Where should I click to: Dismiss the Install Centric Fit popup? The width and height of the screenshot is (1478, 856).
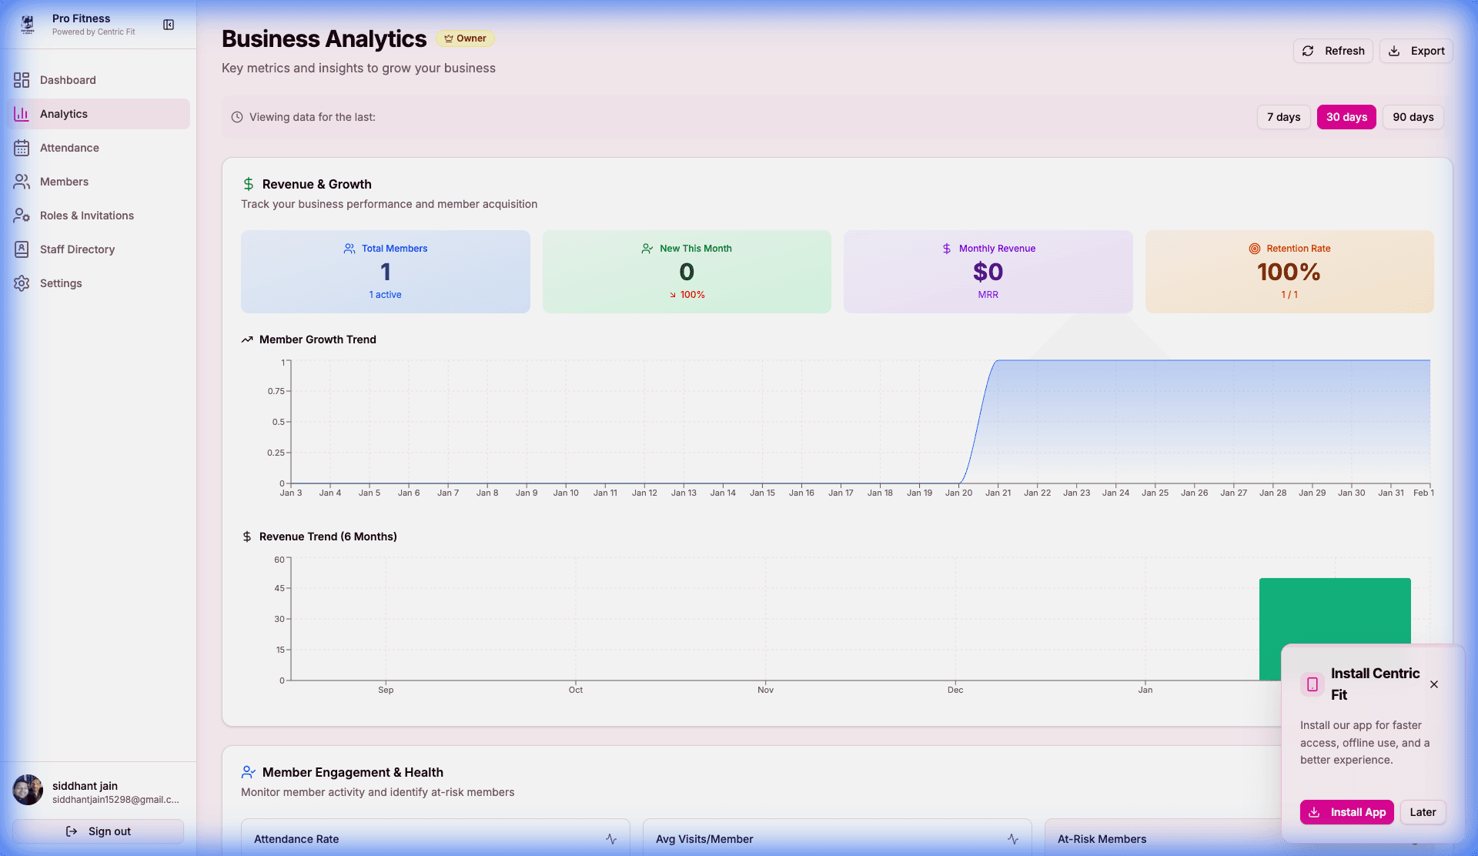point(1434,684)
